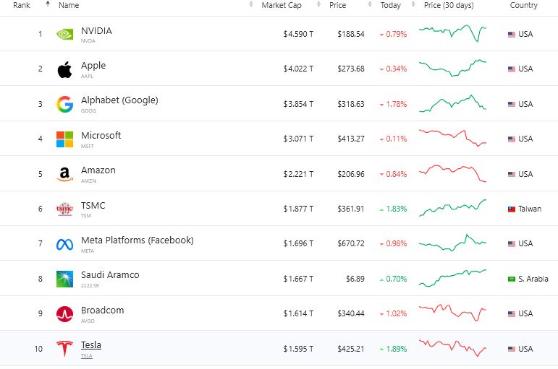Click the Taiwan flag for TSMC
Screen dimensions: 558x369
(512, 209)
